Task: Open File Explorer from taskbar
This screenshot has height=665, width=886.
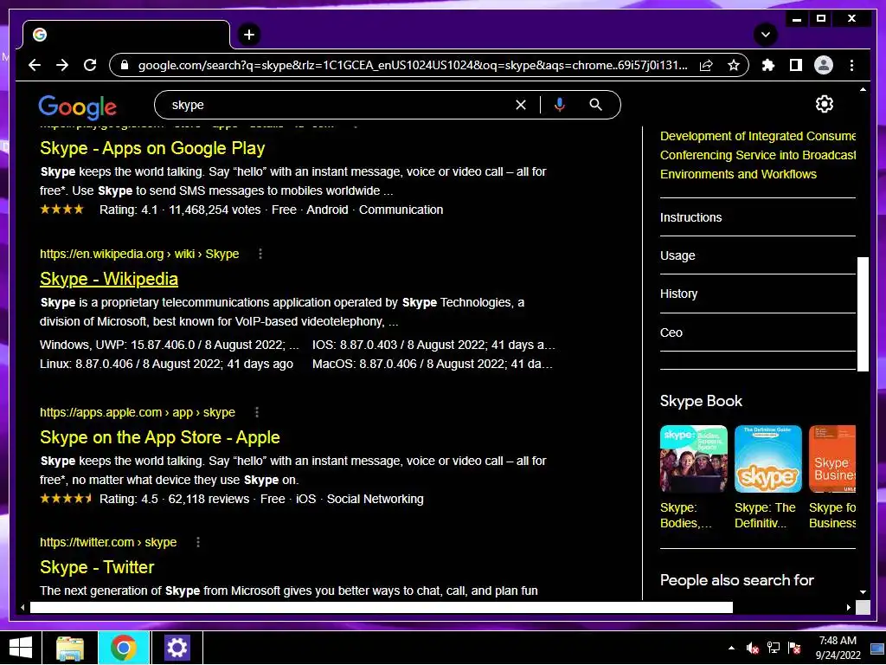Action: pyautogui.click(x=70, y=648)
